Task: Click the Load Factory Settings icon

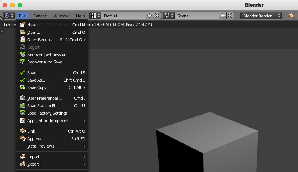Action: pyautogui.click(x=23, y=113)
